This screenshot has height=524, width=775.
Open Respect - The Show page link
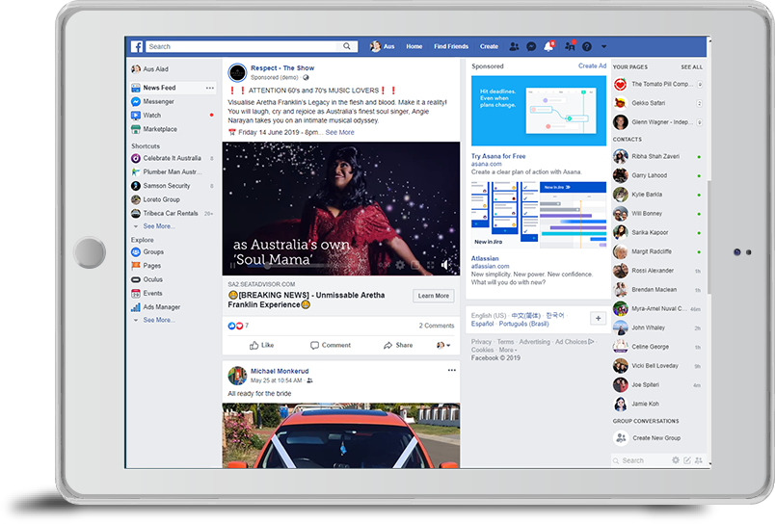[x=282, y=68]
